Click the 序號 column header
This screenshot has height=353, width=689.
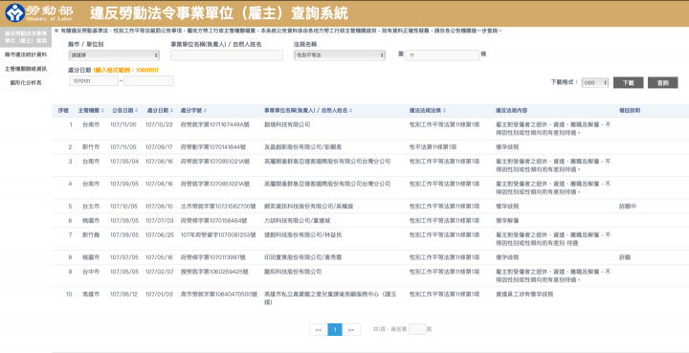pos(63,111)
